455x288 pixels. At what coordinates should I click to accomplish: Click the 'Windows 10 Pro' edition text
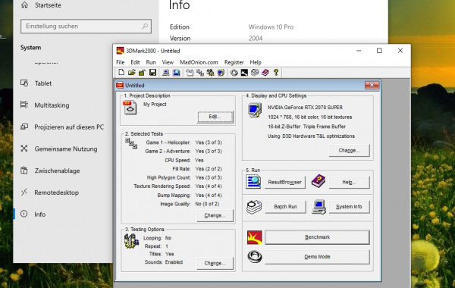(271, 27)
